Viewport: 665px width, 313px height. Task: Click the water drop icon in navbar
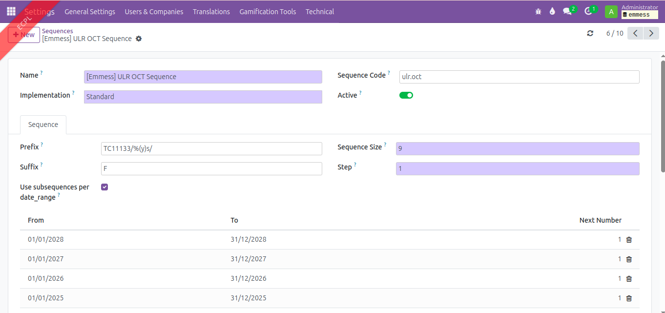coord(552,11)
